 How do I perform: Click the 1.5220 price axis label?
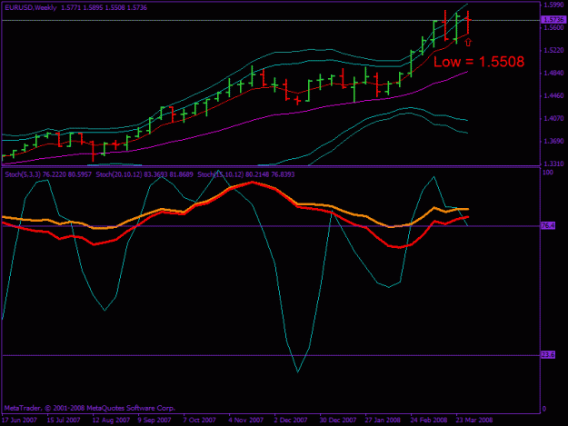coord(553,50)
